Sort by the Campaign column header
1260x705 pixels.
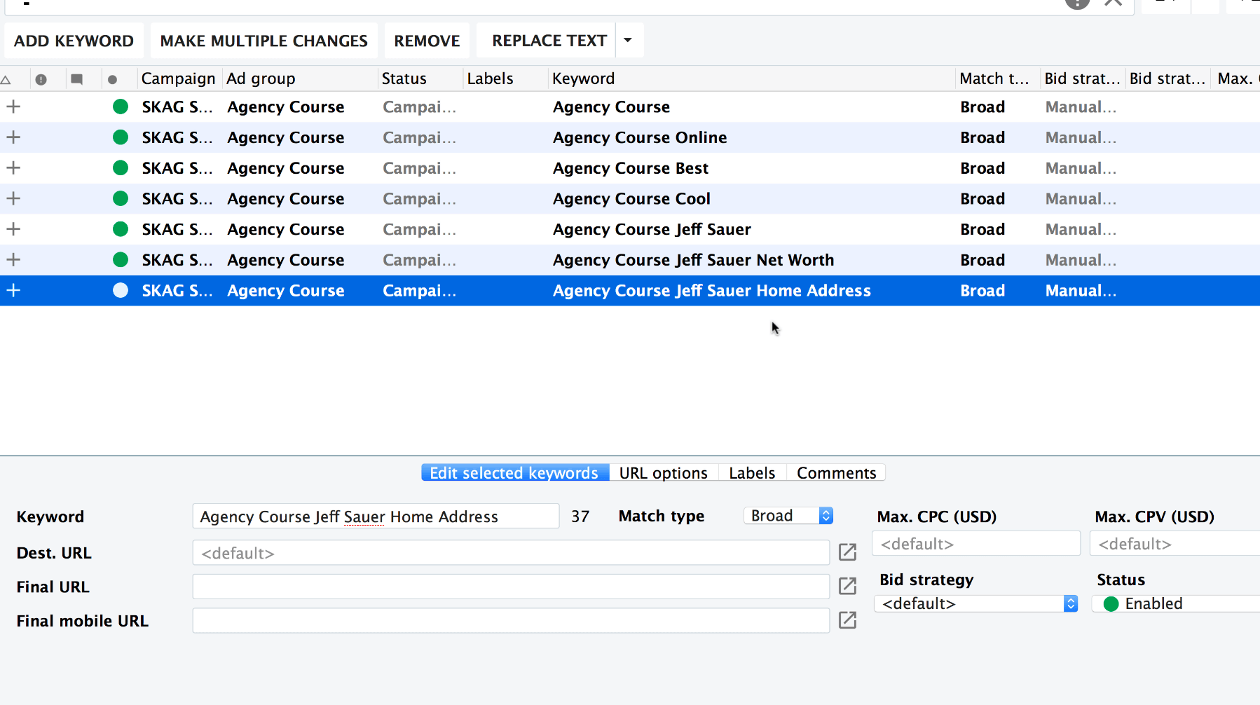178,78
